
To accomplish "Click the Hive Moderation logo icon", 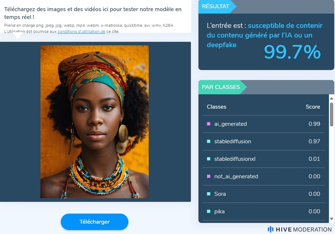I will (271, 229).
